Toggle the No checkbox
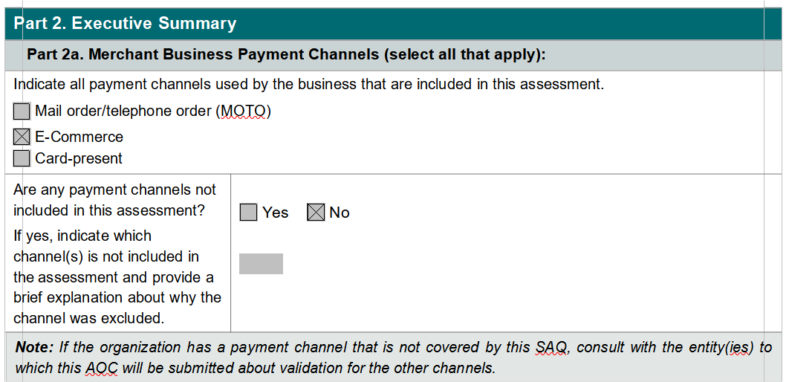Image resolution: width=789 pixels, height=382 pixels. tap(316, 213)
